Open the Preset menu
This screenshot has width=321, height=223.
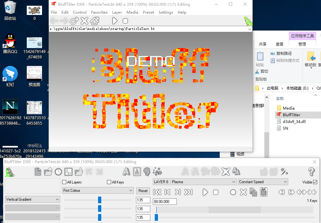[x=148, y=12]
